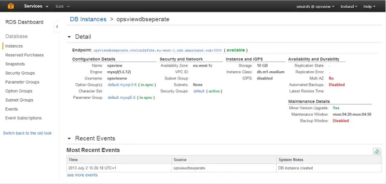Viewport: 386px width, 184px height.
Task: Open the Ireland region selector
Action: [349, 7]
